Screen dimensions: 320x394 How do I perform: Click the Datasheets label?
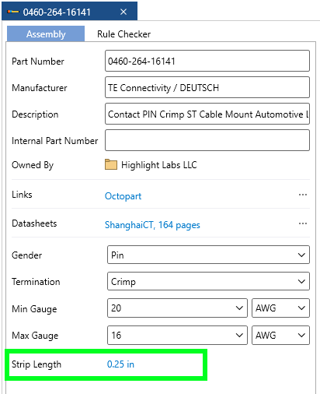(34, 223)
